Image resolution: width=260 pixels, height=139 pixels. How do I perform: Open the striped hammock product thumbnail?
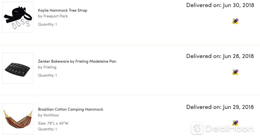point(18,119)
